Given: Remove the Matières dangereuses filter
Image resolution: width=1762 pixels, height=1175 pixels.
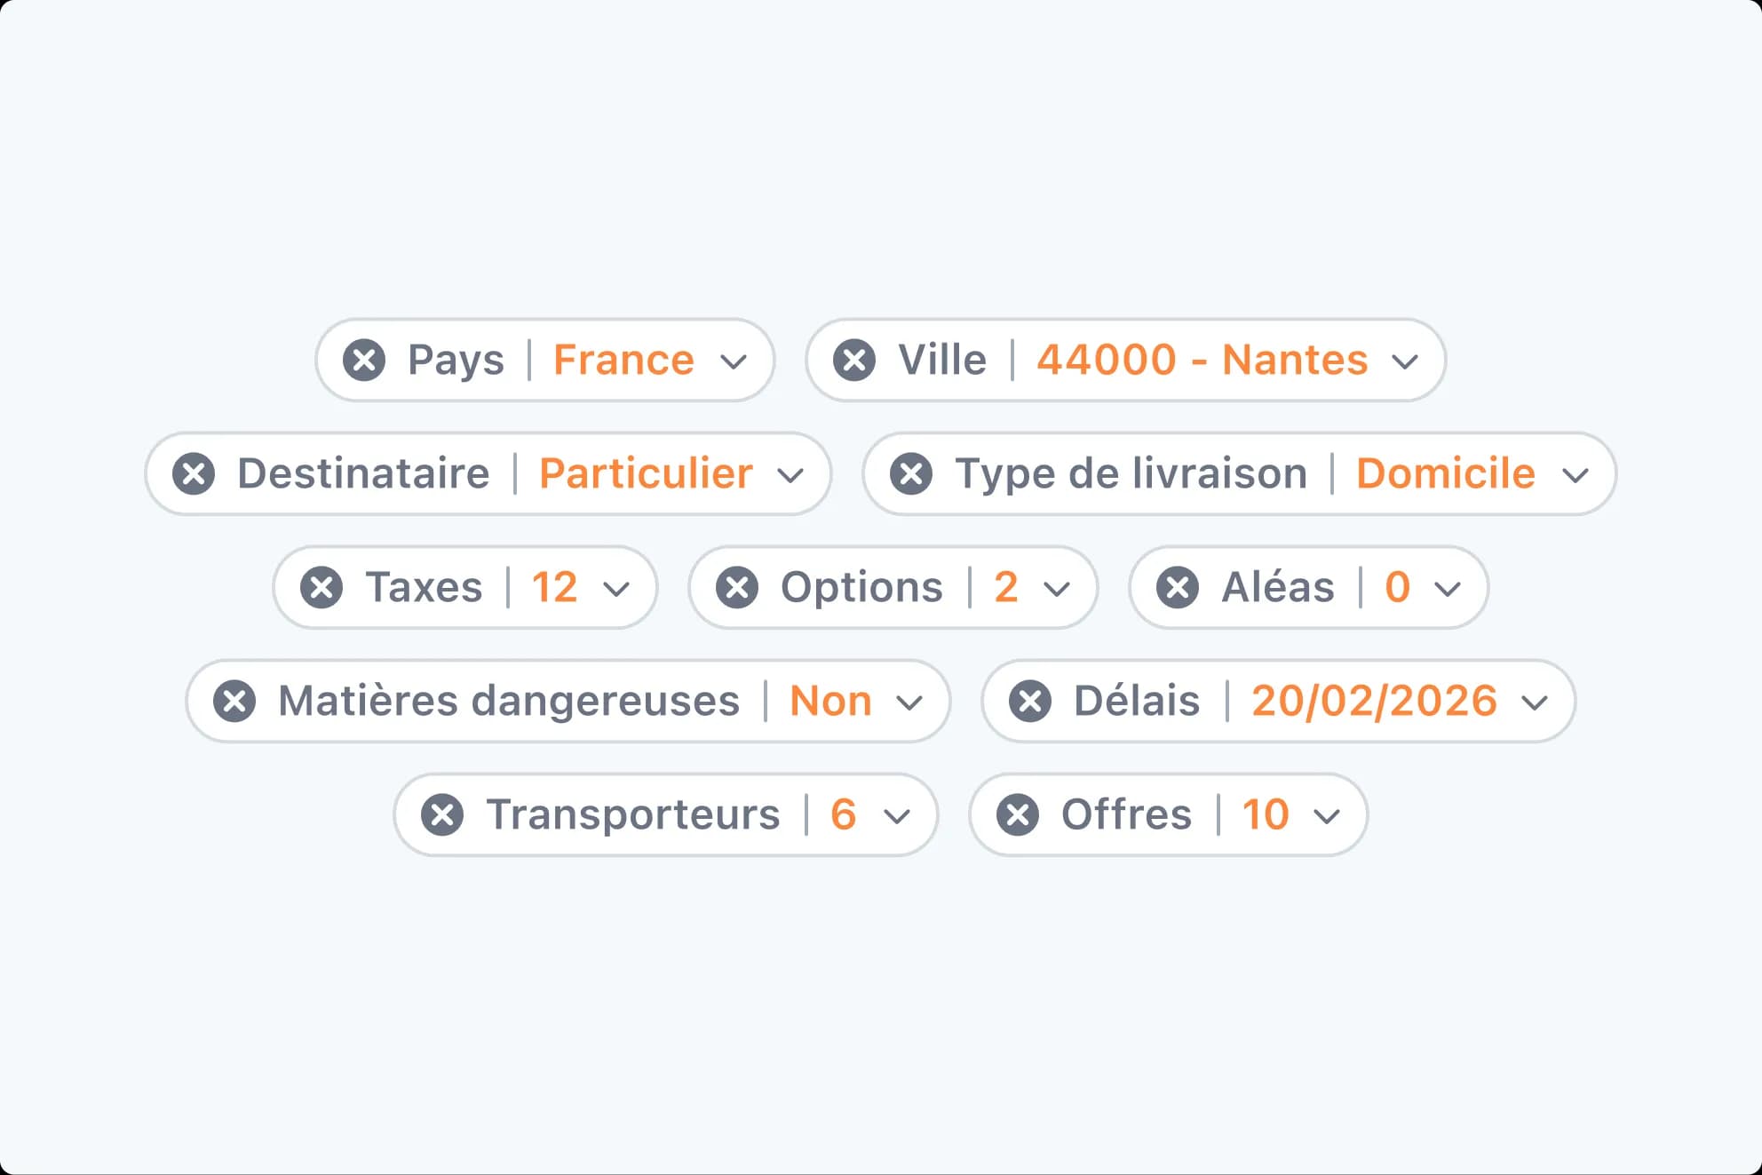Looking at the screenshot, I should tap(235, 701).
